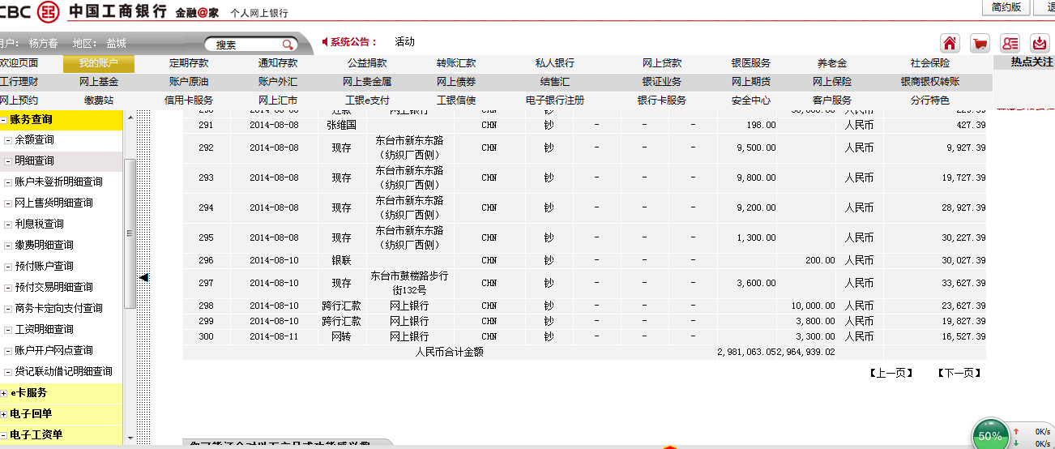Image resolution: width=1055 pixels, height=449 pixels.
Task: Open the 养老金 menu
Action: [x=832, y=63]
